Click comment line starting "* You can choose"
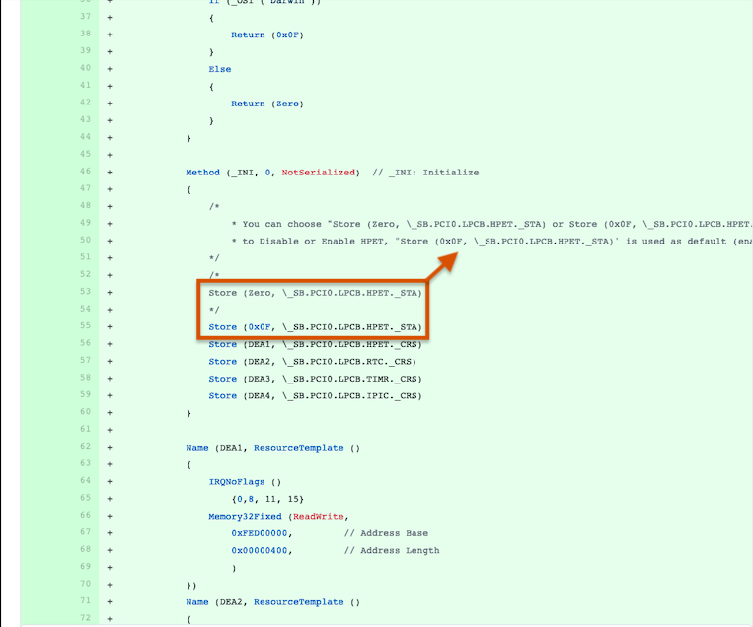753x627 pixels. 491,224
